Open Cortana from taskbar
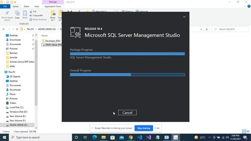 pyautogui.click(x=76, y=137)
